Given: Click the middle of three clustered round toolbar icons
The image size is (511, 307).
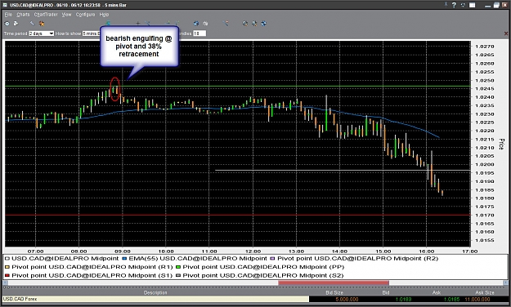Looking at the screenshot, I should coord(254,24).
